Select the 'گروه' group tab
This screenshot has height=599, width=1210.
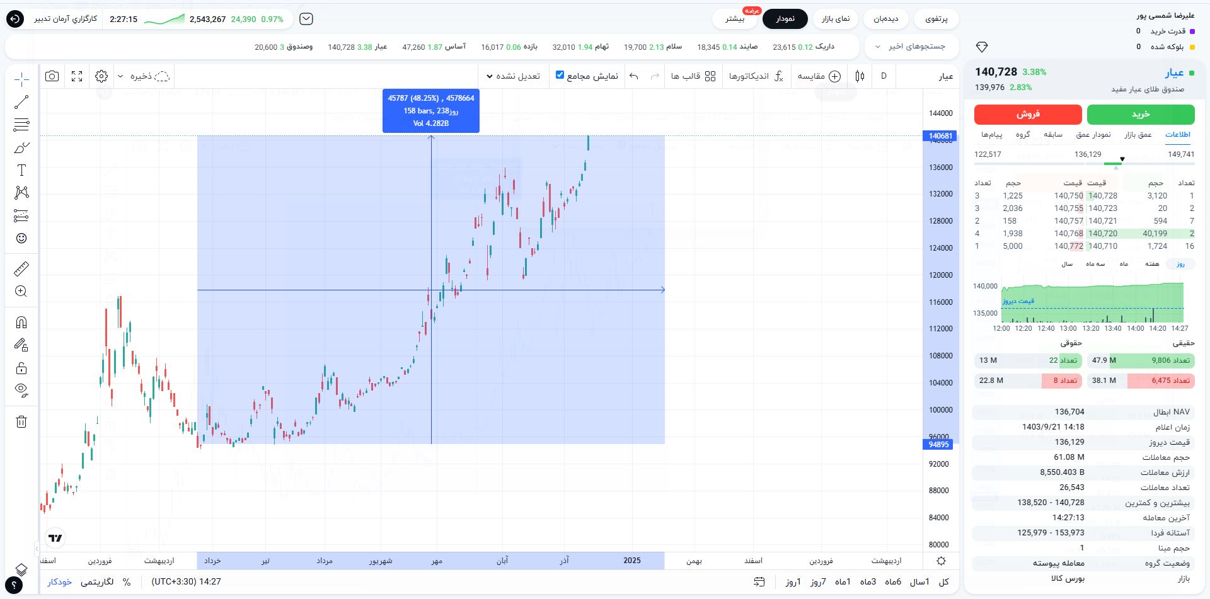click(x=1023, y=134)
